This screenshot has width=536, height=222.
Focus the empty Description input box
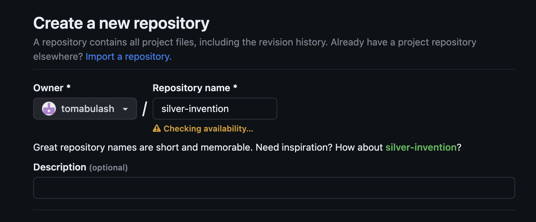click(x=274, y=188)
